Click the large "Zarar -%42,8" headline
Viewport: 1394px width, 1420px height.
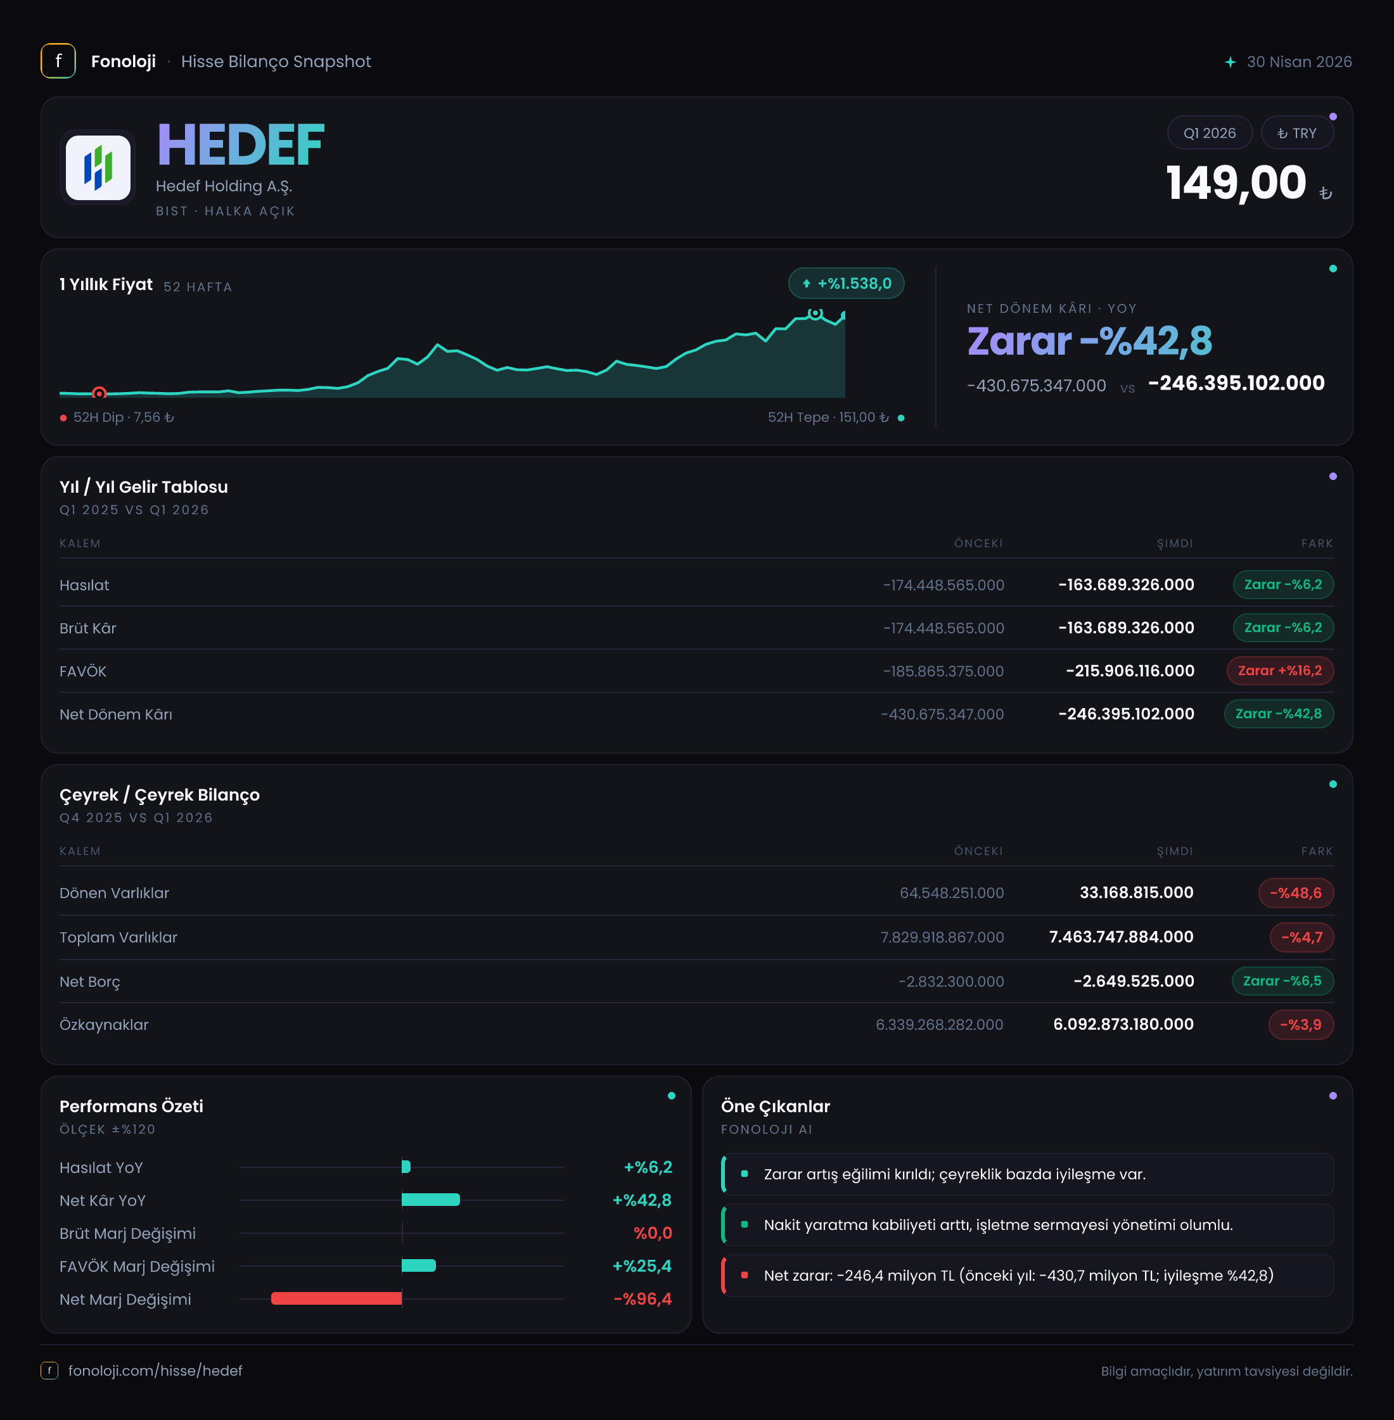pos(1089,341)
